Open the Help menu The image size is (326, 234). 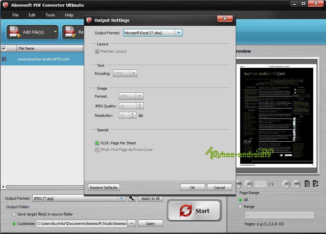69,15
